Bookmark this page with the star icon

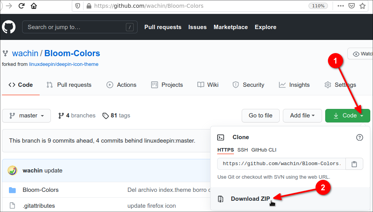click(x=363, y=6)
